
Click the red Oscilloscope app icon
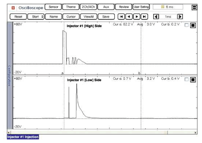(x=13, y=7)
